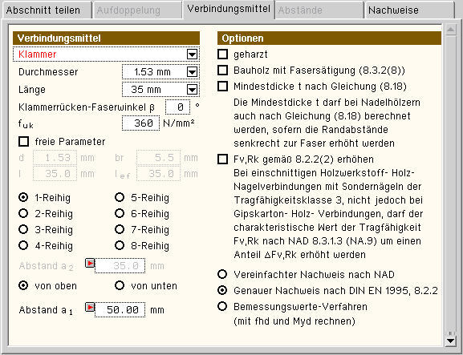
Task: Select Genauer Nachweis nach DIN EN 1995
Action: coord(222,290)
